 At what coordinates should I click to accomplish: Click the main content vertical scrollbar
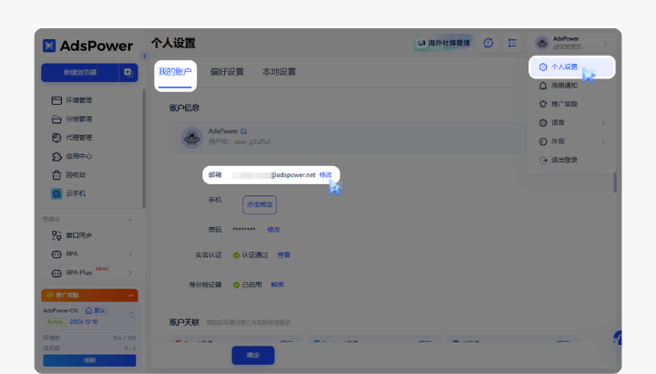(615, 182)
